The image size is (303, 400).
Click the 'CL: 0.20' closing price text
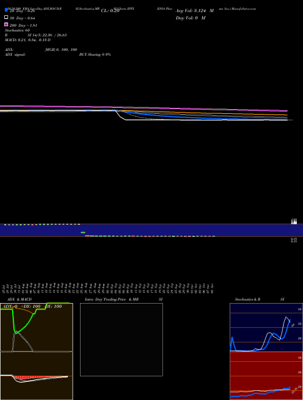[x=110, y=11]
